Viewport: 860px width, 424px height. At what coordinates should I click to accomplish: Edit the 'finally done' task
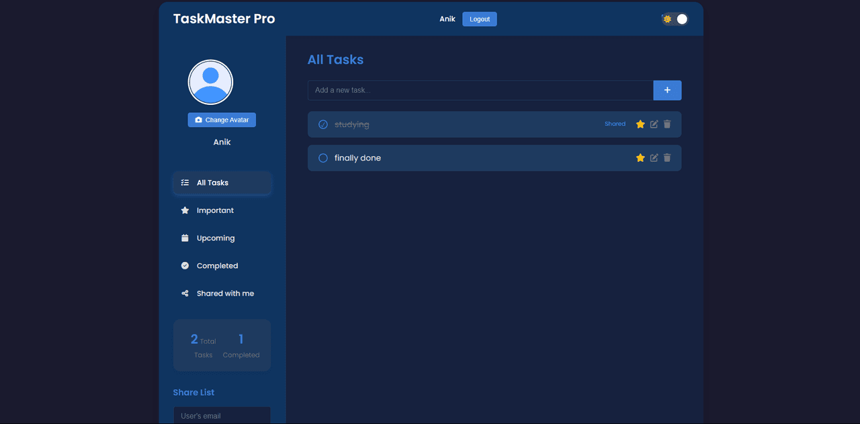coord(654,158)
